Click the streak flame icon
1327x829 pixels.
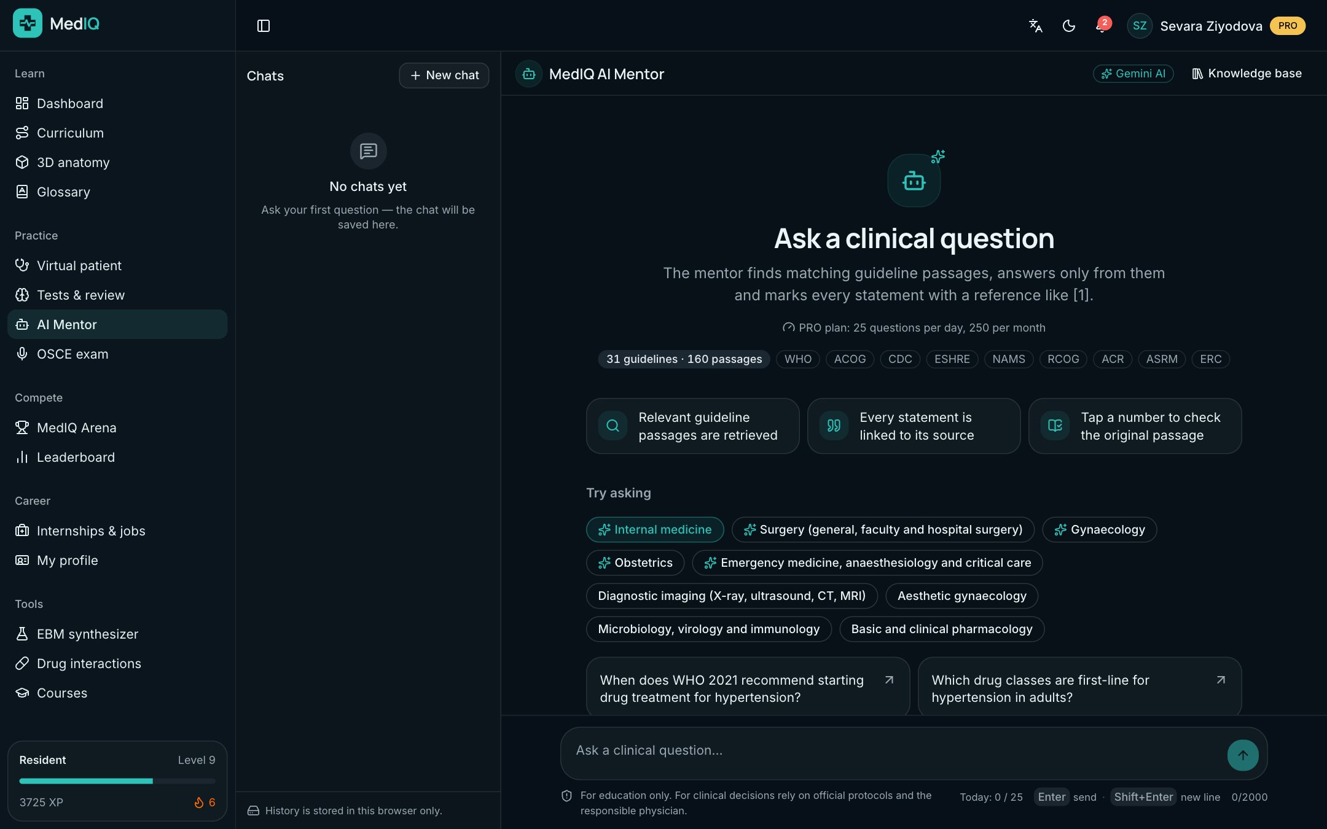click(x=199, y=803)
